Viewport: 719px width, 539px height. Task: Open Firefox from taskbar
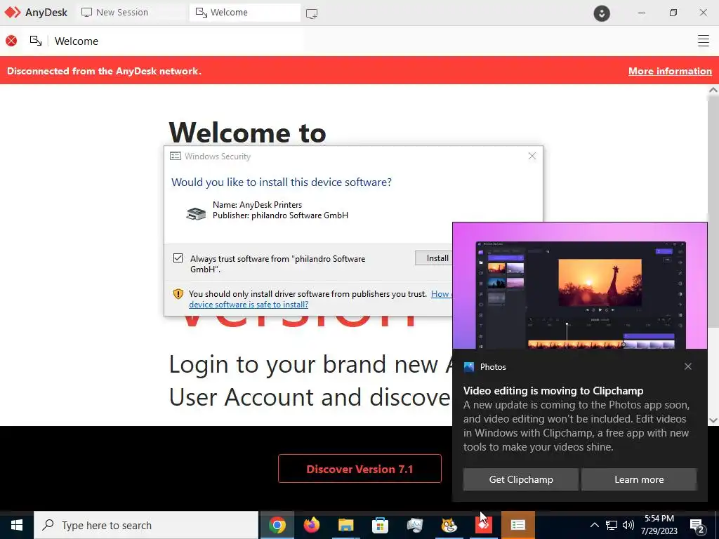(x=311, y=525)
